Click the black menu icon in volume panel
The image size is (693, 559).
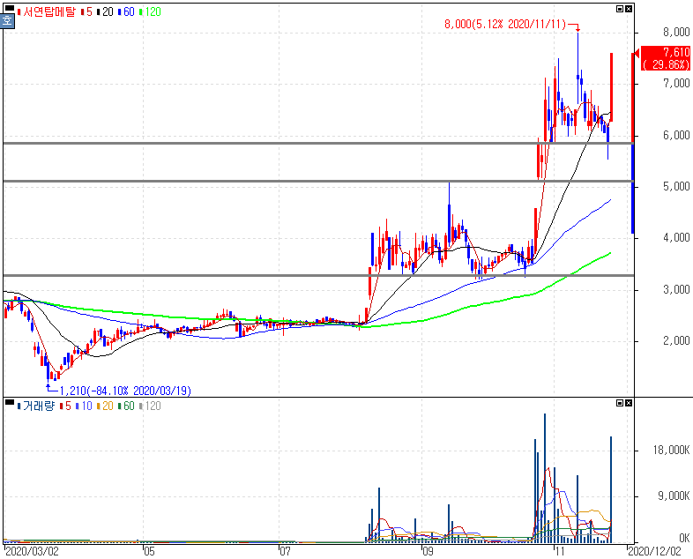point(10,402)
